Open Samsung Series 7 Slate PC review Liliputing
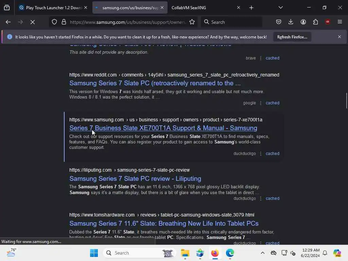Viewport: 348px width, 261px height. click(135, 178)
